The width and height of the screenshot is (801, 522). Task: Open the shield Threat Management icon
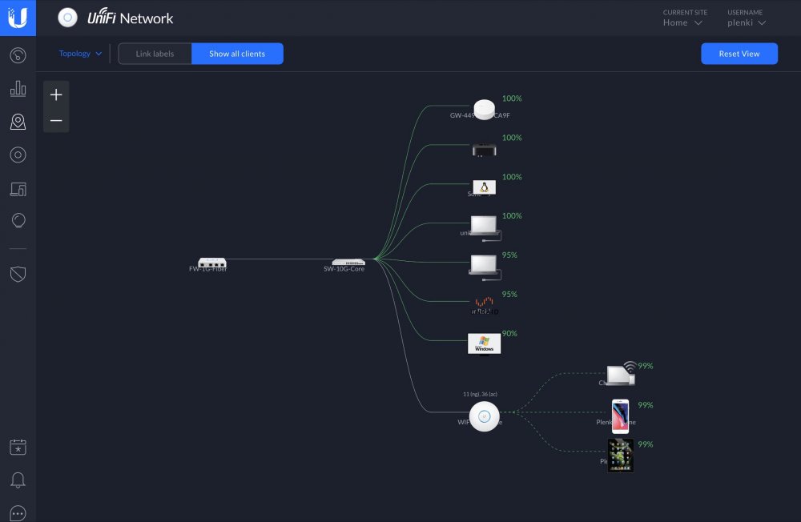(x=18, y=275)
